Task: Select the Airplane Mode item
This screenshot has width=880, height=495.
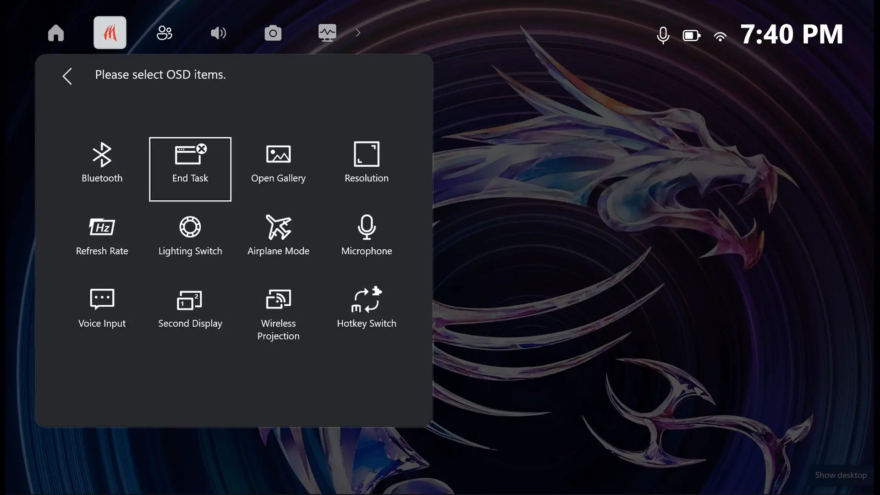Action: coord(278,236)
